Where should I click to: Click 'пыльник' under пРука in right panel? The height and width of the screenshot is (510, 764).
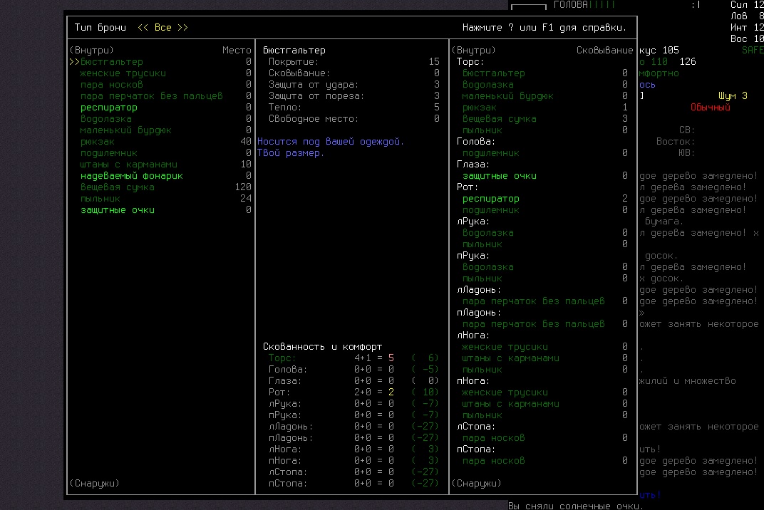(482, 278)
